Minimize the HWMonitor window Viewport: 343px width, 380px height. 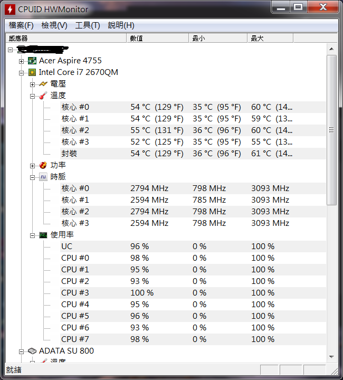(x=281, y=7)
